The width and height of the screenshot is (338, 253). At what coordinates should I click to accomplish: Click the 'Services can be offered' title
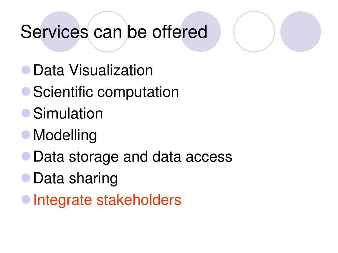coord(114,32)
